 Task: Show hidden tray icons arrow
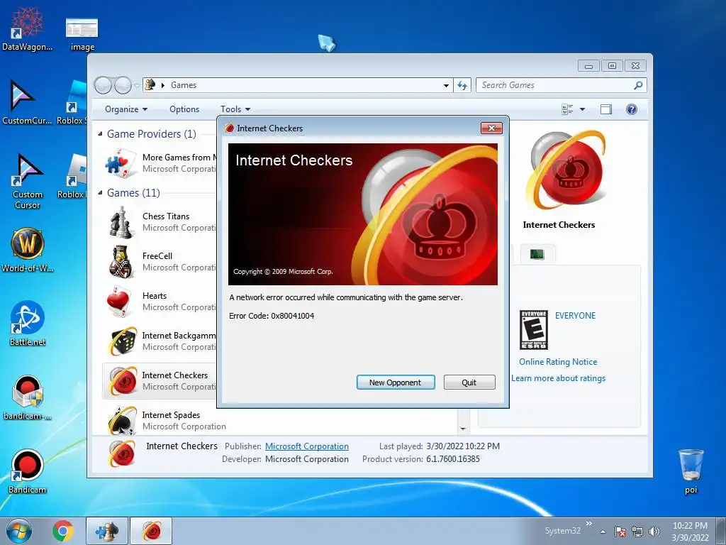[x=603, y=532]
